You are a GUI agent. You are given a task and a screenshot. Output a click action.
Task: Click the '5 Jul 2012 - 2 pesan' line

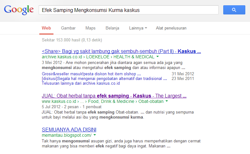[72, 107]
